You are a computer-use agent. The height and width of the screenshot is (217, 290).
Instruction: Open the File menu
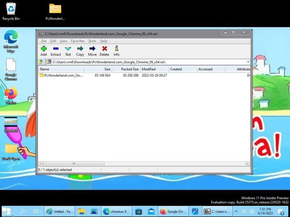(x=44, y=41)
